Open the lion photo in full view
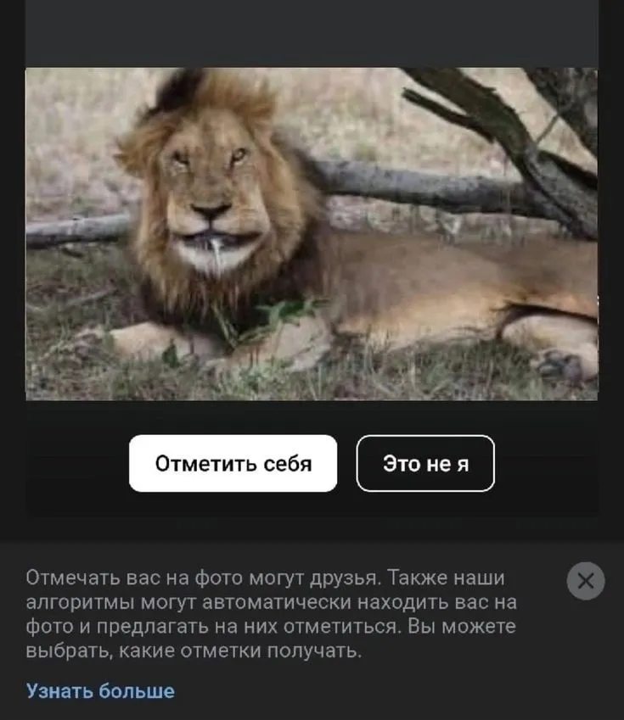Viewport: 624px width, 720px height. 312,234
